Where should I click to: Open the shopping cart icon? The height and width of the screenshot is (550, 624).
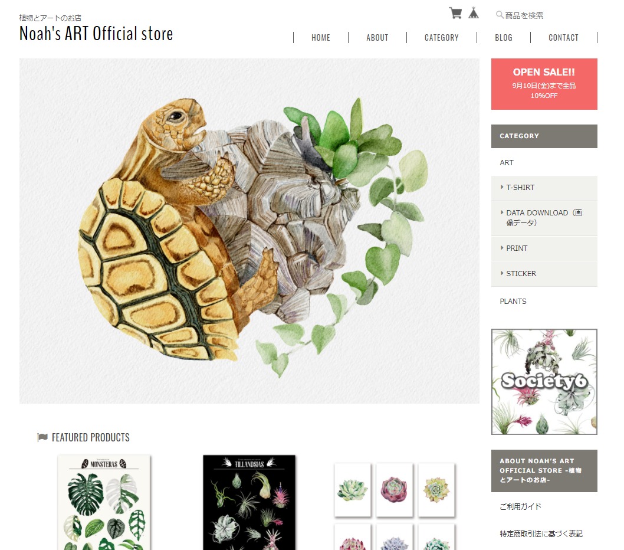pos(455,13)
